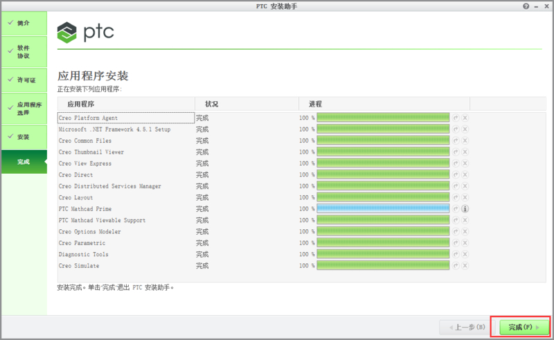Click the info icon for PTC Mathcad Prime
The width and height of the screenshot is (554, 340).
pyautogui.click(x=465, y=208)
